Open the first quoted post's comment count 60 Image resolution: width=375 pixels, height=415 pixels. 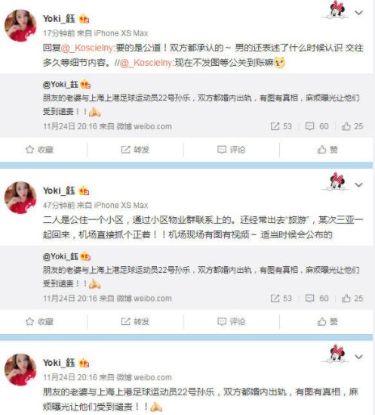pos(317,126)
